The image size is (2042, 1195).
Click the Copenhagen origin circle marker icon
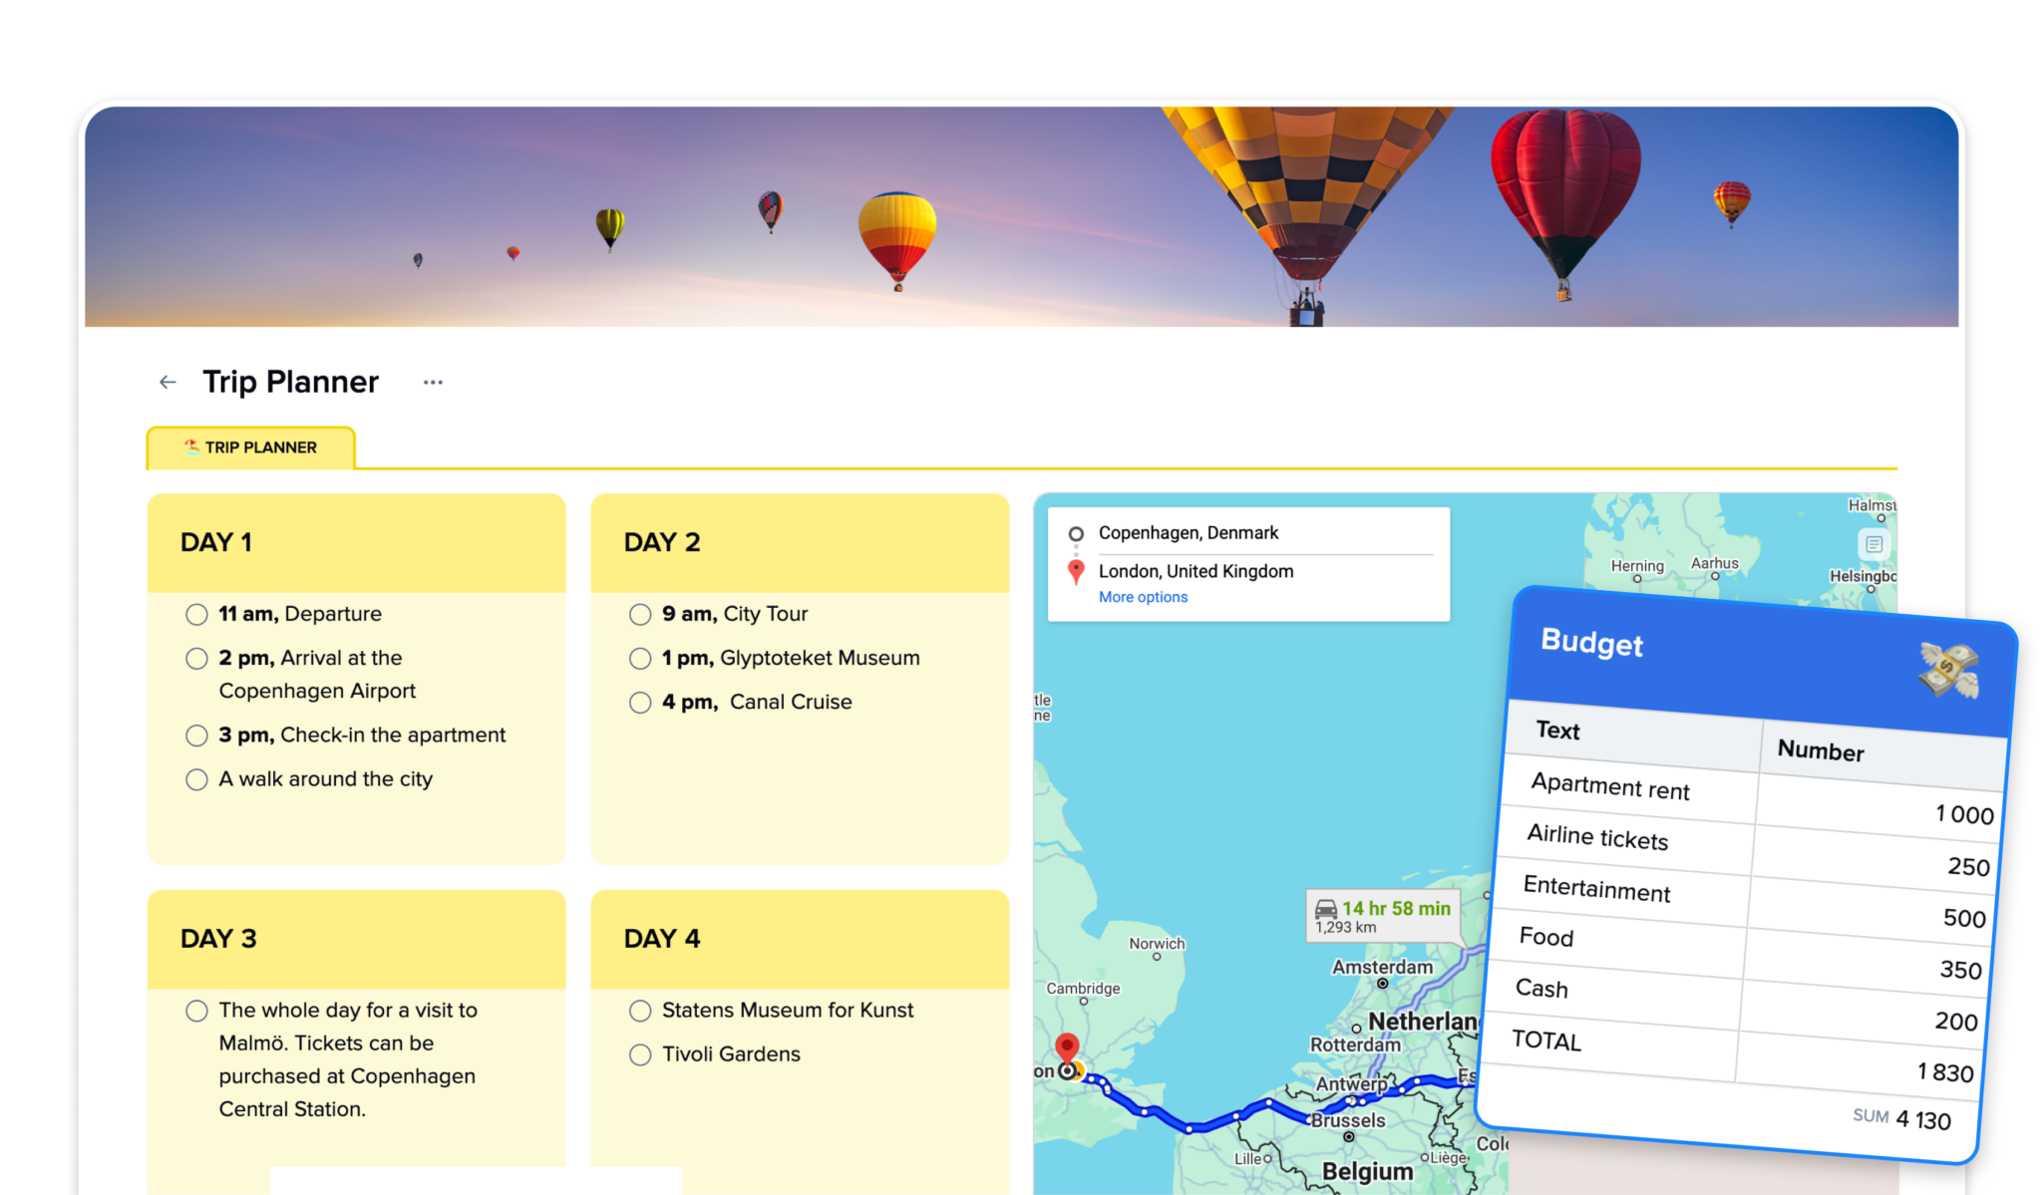point(1076,533)
